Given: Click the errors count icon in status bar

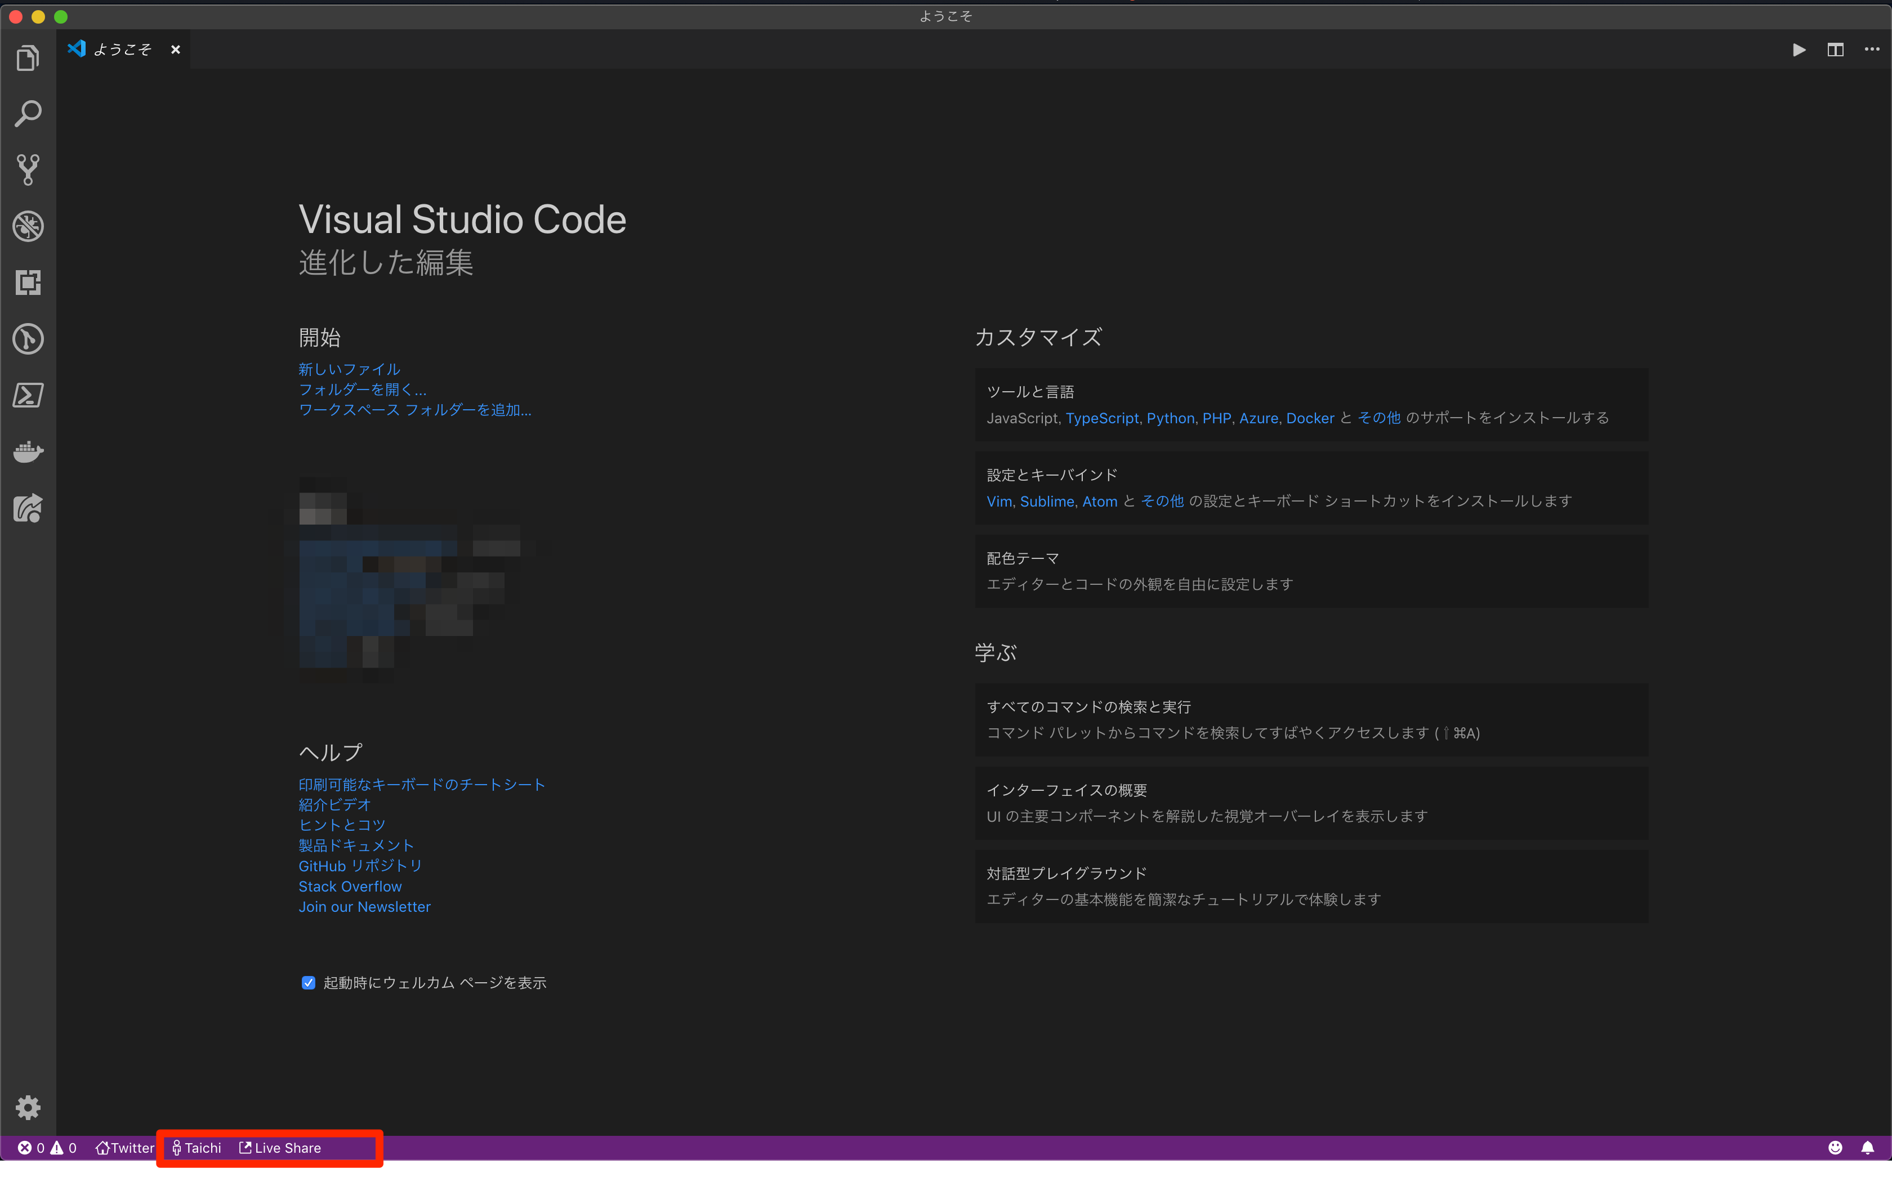Looking at the screenshot, I should tap(25, 1148).
